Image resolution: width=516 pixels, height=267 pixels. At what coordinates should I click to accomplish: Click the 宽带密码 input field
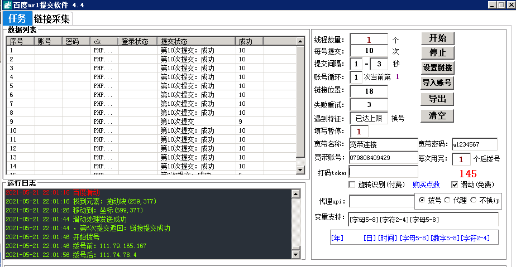475,144
